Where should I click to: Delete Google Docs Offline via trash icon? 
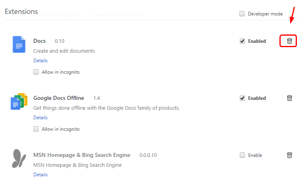coord(289,98)
